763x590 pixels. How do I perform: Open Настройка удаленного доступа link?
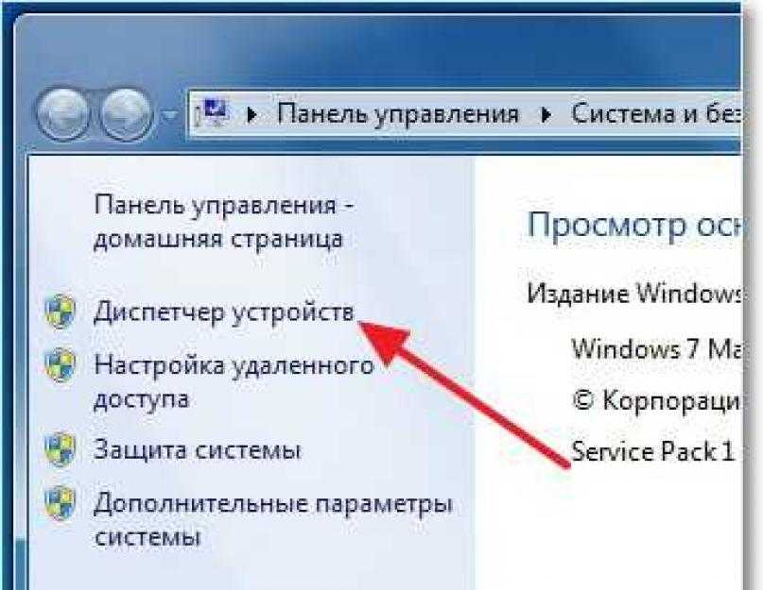[234, 382]
